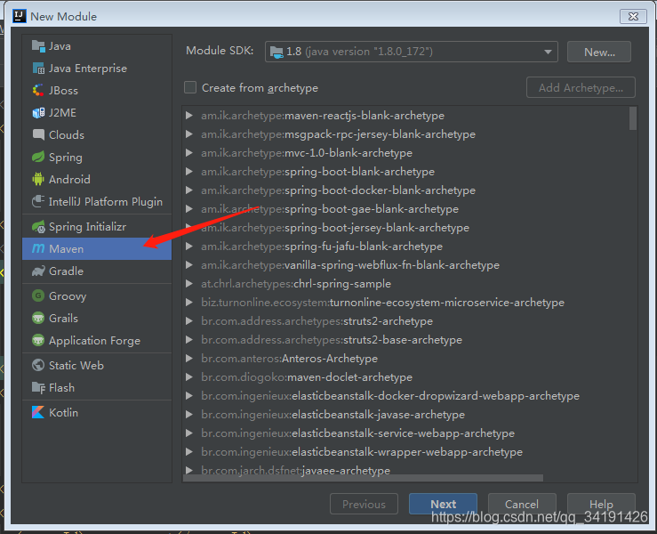Select br.com.address.archetypes:struts2-archetype row
Image resolution: width=657 pixels, height=534 pixels.
pos(405,321)
